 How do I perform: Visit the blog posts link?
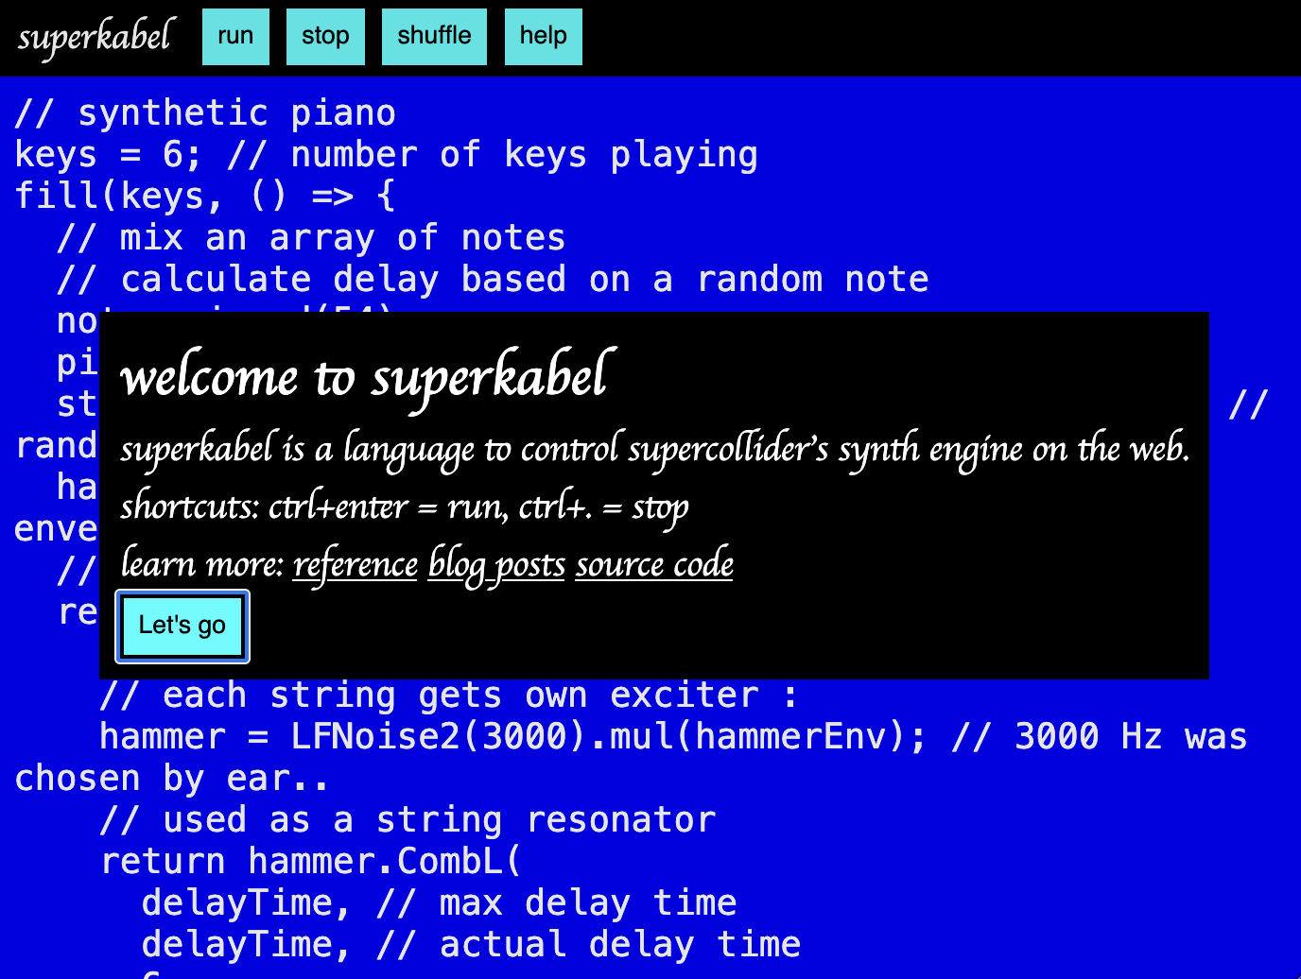[496, 564]
